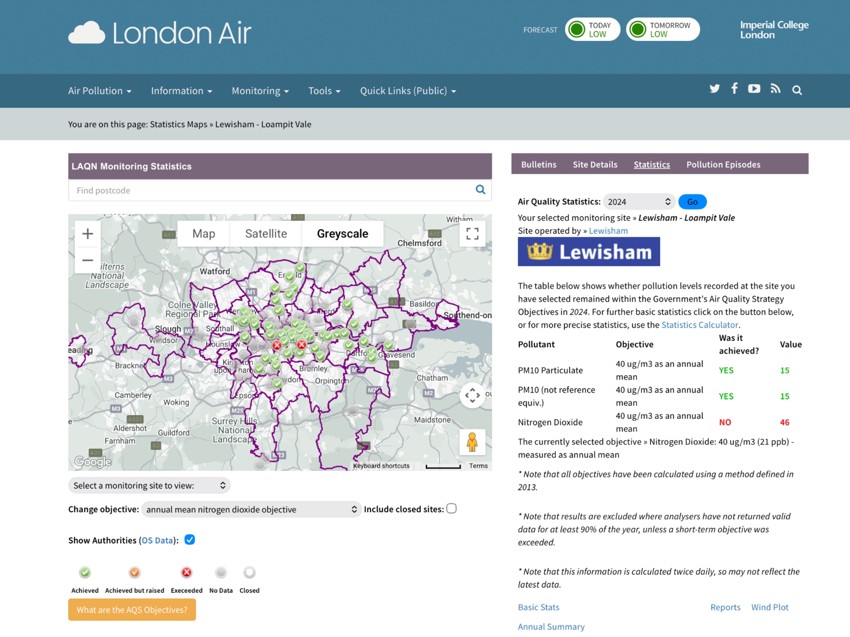Click the header search magnifier icon

(797, 90)
